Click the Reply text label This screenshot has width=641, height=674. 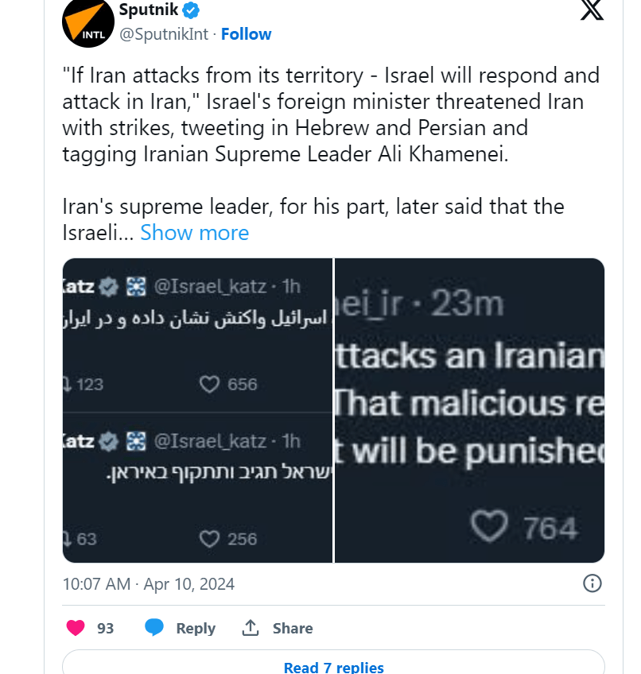click(x=196, y=628)
